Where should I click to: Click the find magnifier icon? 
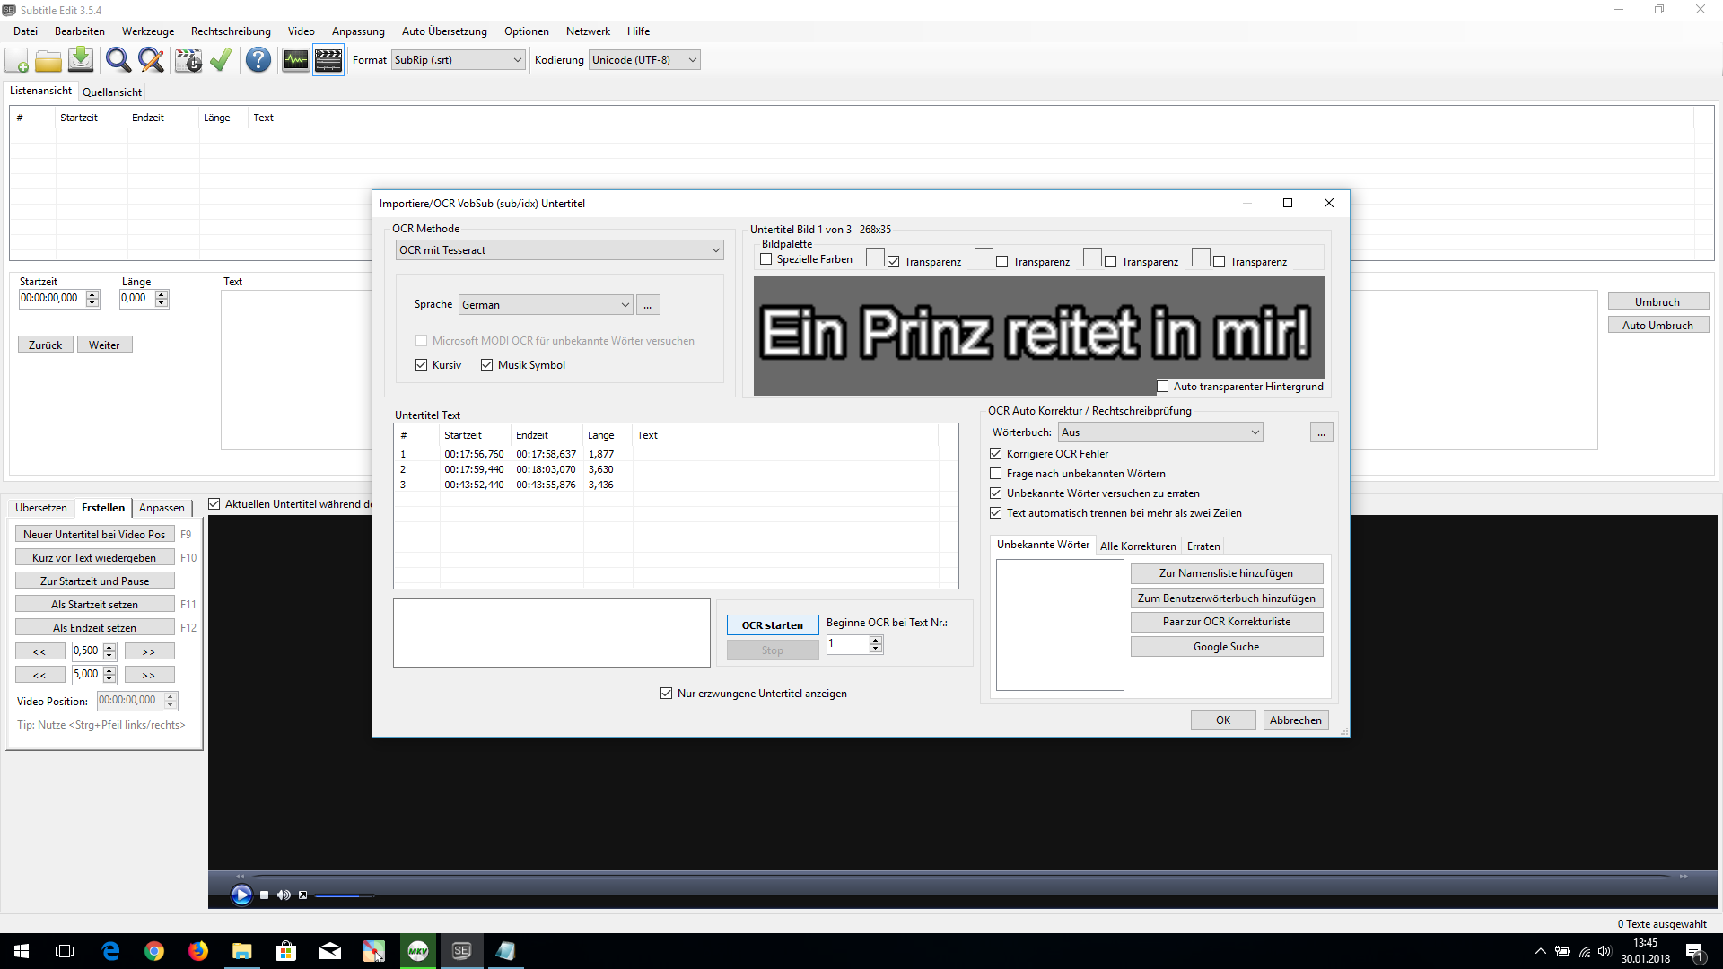118,60
